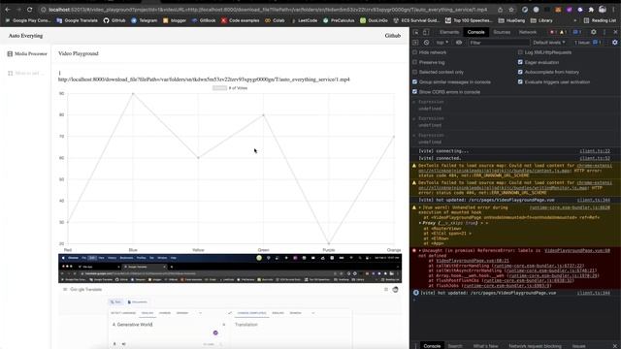Open the Reading List
This screenshot has width=621, height=349.
coord(600,20)
